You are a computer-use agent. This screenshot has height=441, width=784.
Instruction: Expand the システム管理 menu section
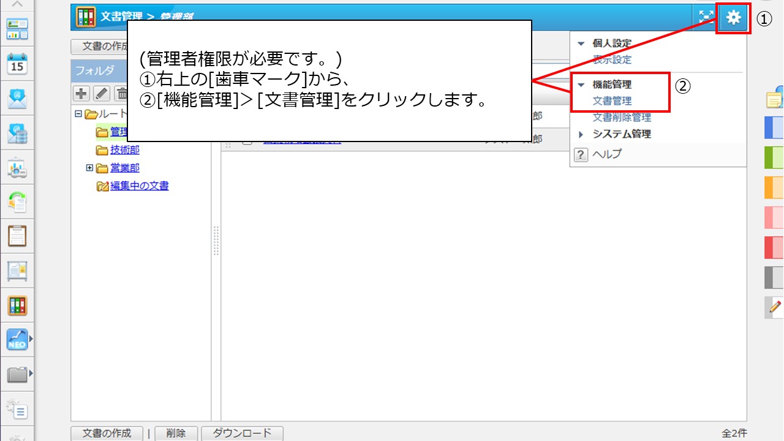click(x=581, y=134)
